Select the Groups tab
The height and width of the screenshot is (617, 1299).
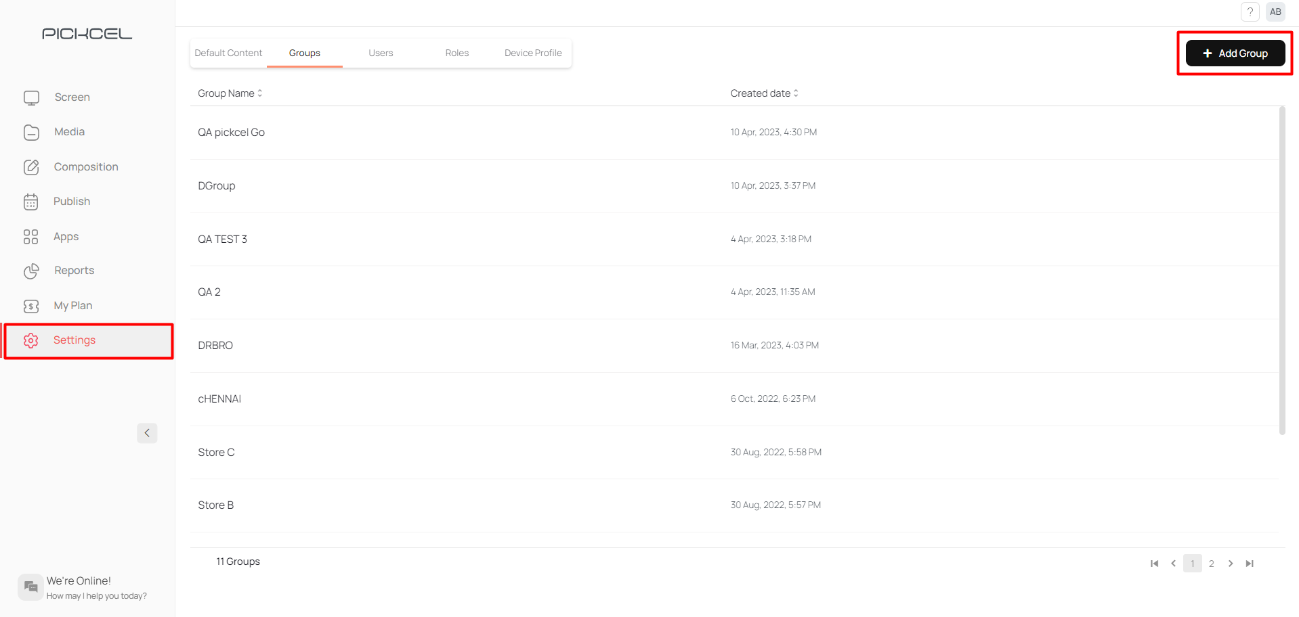pos(305,53)
